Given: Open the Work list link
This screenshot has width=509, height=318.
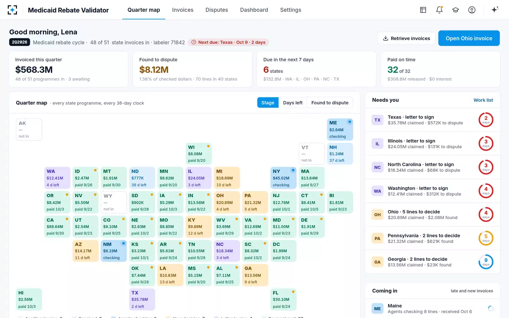Looking at the screenshot, I should (x=483, y=100).
